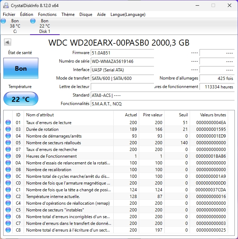Click status orb of attribute 05 row
238x239 pixels.
8,142
